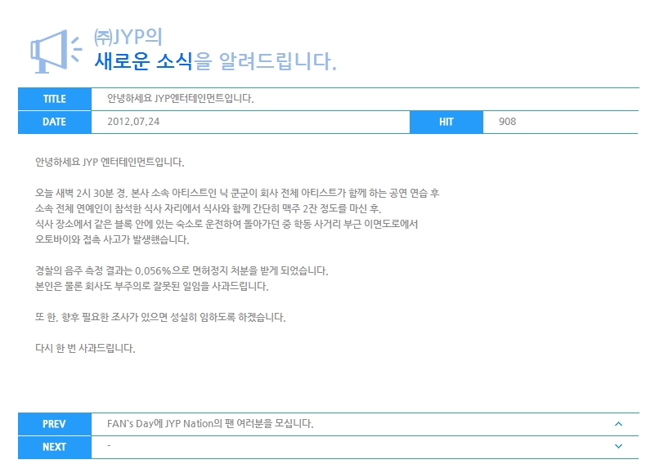
Task: Click the heading '새로운 소식을 알려드립니다.'
Action: 216,61
